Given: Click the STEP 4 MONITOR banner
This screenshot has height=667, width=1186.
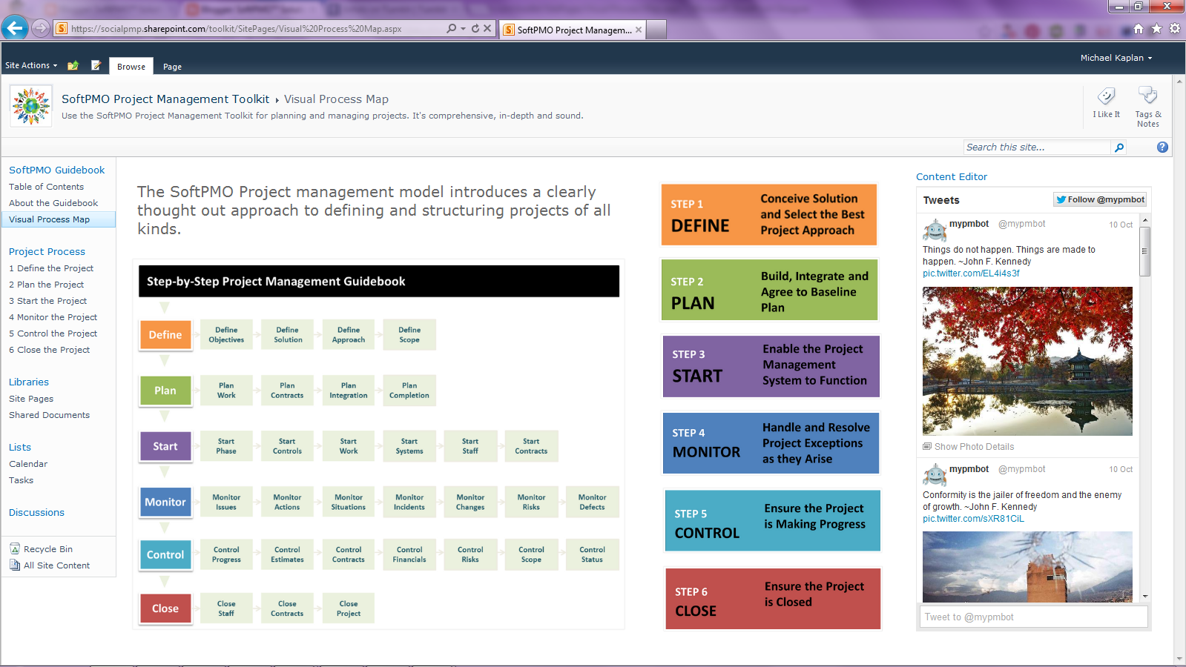Looking at the screenshot, I should (x=771, y=443).
